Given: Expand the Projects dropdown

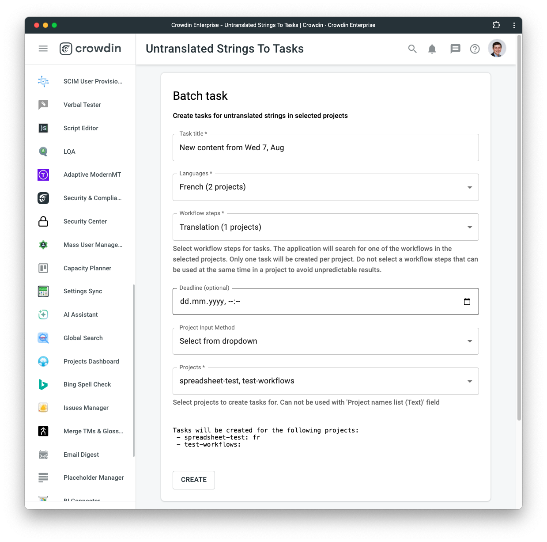Looking at the screenshot, I should (326, 381).
